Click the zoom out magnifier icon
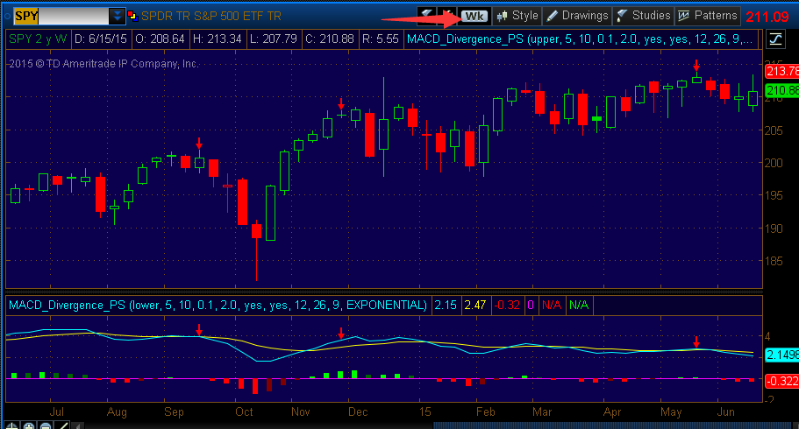The width and height of the screenshot is (799, 429). pos(46,425)
